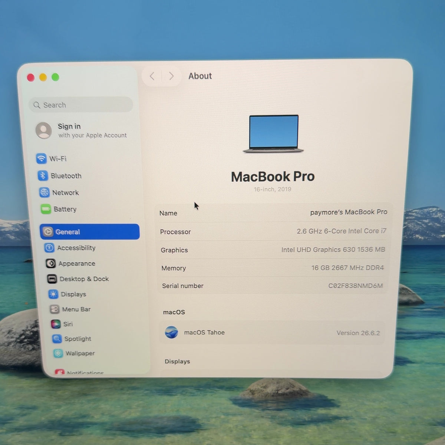Open the Bluetooth settings icon
The width and height of the screenshot is (445, 445).
coord(43,175)
